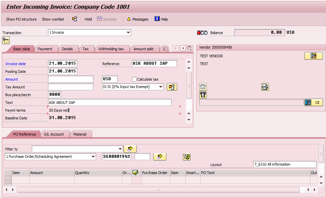Open the Purchase Order/Scheduling Agreement dropdown

click(93, 157)
